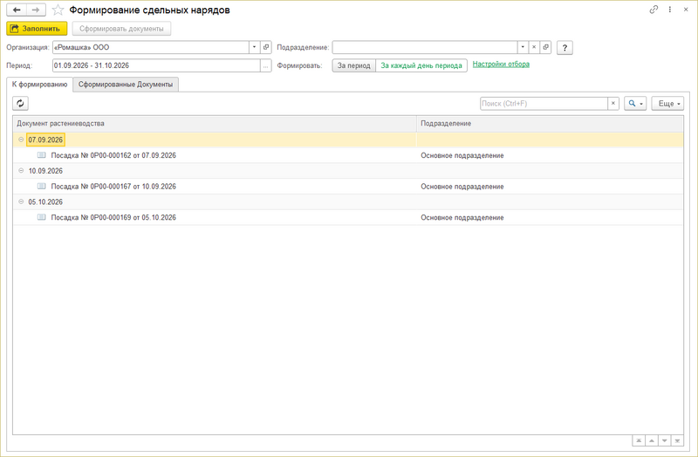Select the 10.09.2026 group row
The height and width of the screenshot is (457, 698).
pos(347,171)
